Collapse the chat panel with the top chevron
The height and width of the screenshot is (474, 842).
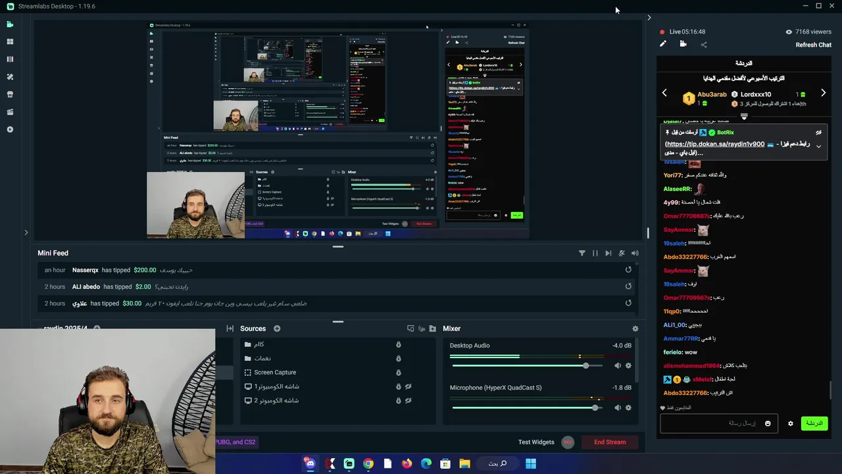(649, 18)
